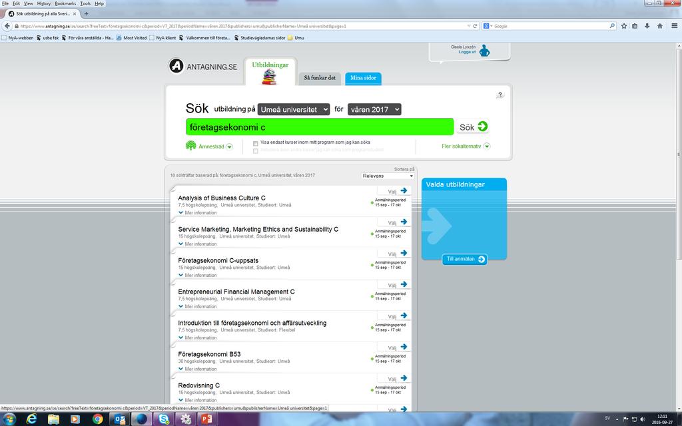682x426 pixels.
Task: Open a new browser tab with plus
Action: pyautogui.click(x=86, y=14)
